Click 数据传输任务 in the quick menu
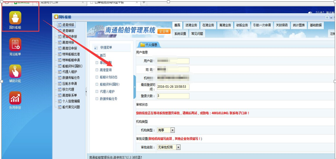336x159 pixels. 108,99
